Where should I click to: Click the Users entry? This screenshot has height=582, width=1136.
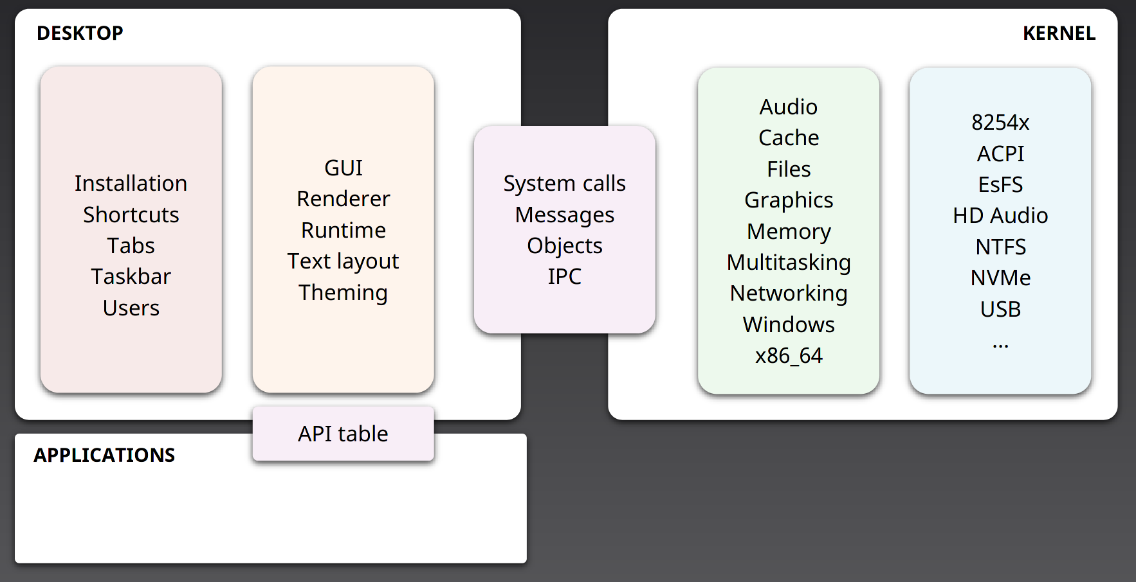coord(131,308)
